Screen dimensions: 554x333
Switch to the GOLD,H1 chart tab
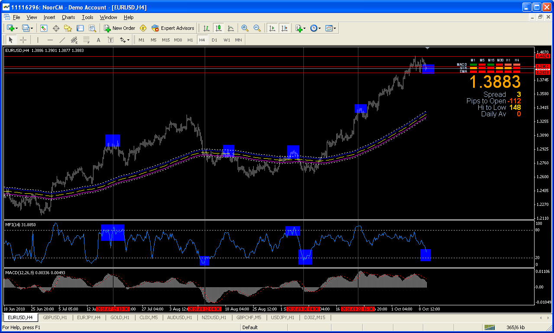tap(120, 317)
